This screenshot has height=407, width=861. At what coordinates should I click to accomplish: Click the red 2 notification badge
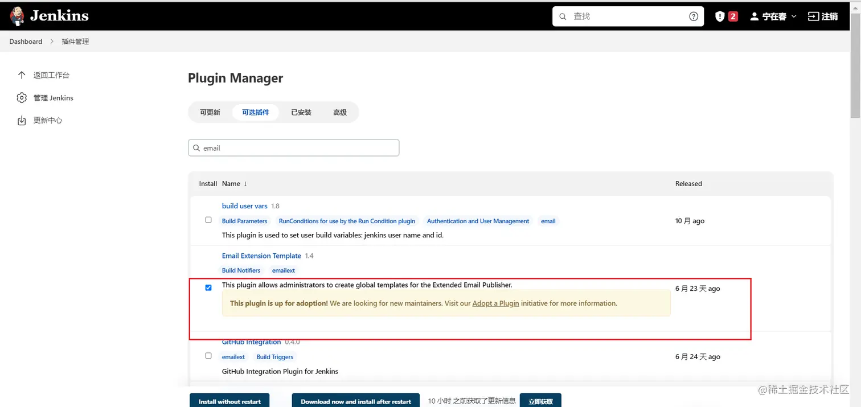tap(733, 17)
